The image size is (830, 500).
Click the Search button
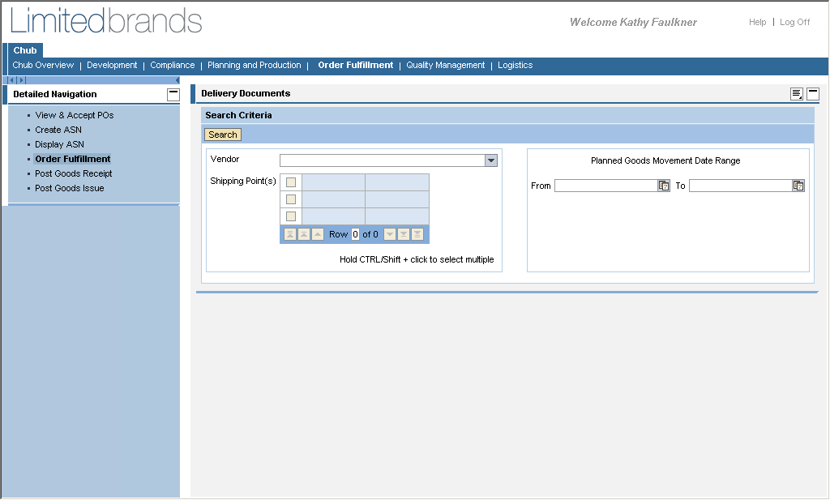223,135
